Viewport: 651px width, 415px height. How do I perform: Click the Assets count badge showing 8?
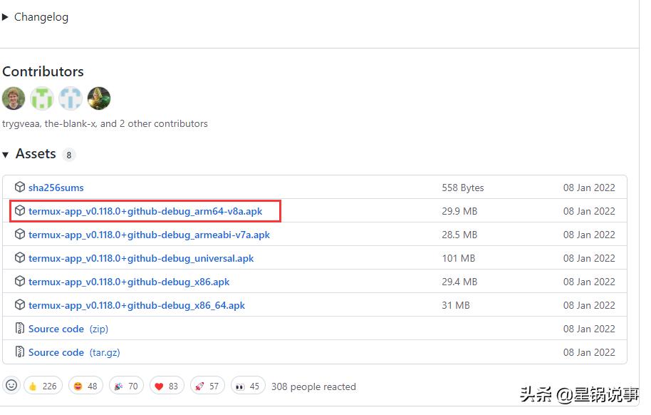pyautogui.click(x=69, y=155)
